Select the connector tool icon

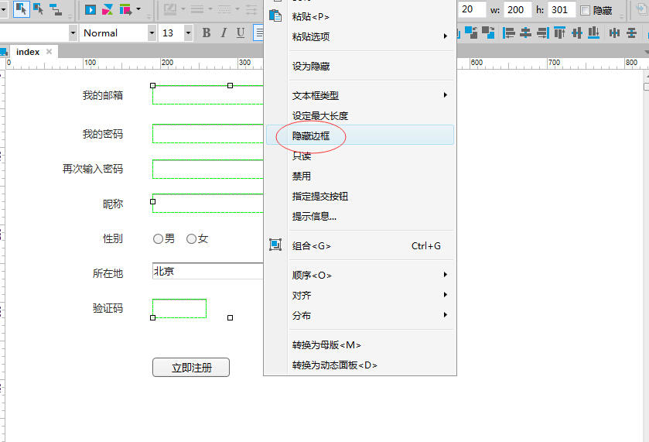(x=56, y=10)
